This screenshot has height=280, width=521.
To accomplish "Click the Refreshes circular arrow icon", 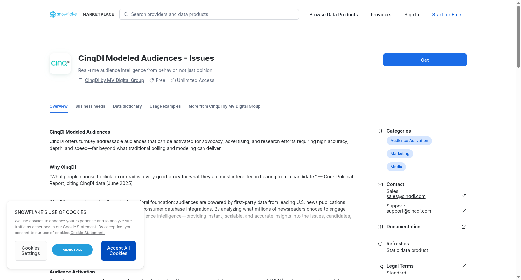I will [380, 244].
